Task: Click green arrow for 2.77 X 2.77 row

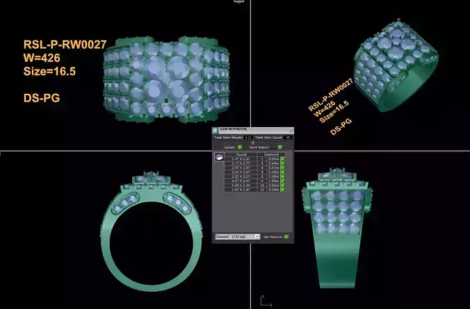Action: (282, 163)
